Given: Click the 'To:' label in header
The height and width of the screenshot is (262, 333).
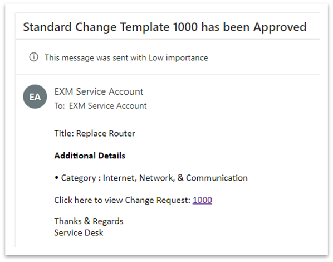Looking at the screenshot, I should pyautogui.click(x=60, y=106).
